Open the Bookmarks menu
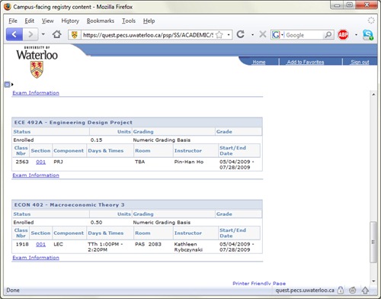This screenshot has height=299, width=381. pyautogui.click(x=101, y=21)
